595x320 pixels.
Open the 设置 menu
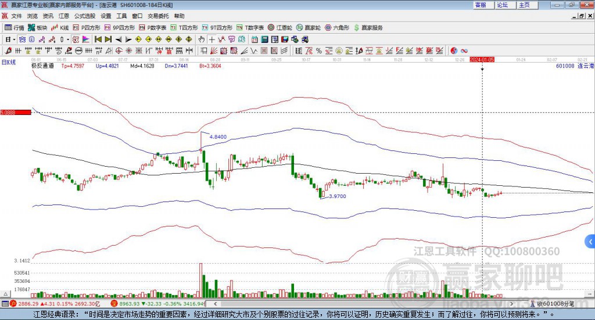pyautogui.click(x=106, y=16)
